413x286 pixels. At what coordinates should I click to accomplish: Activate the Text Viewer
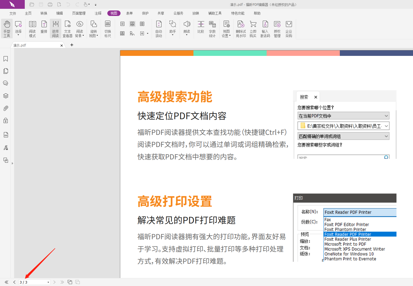coord(67,28)
